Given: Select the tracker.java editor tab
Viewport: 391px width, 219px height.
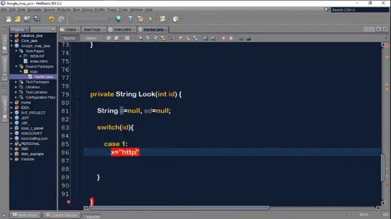Looking at the screenshot, I should pos(153,30).
